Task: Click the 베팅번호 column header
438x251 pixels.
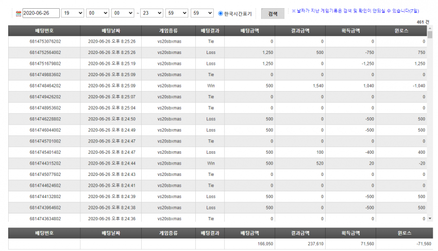Action: [x=44, y=31]
